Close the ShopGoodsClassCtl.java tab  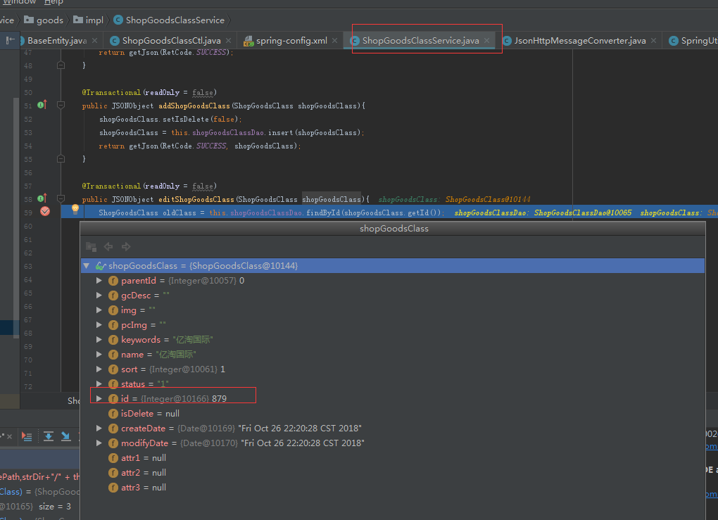pos(229,40)
